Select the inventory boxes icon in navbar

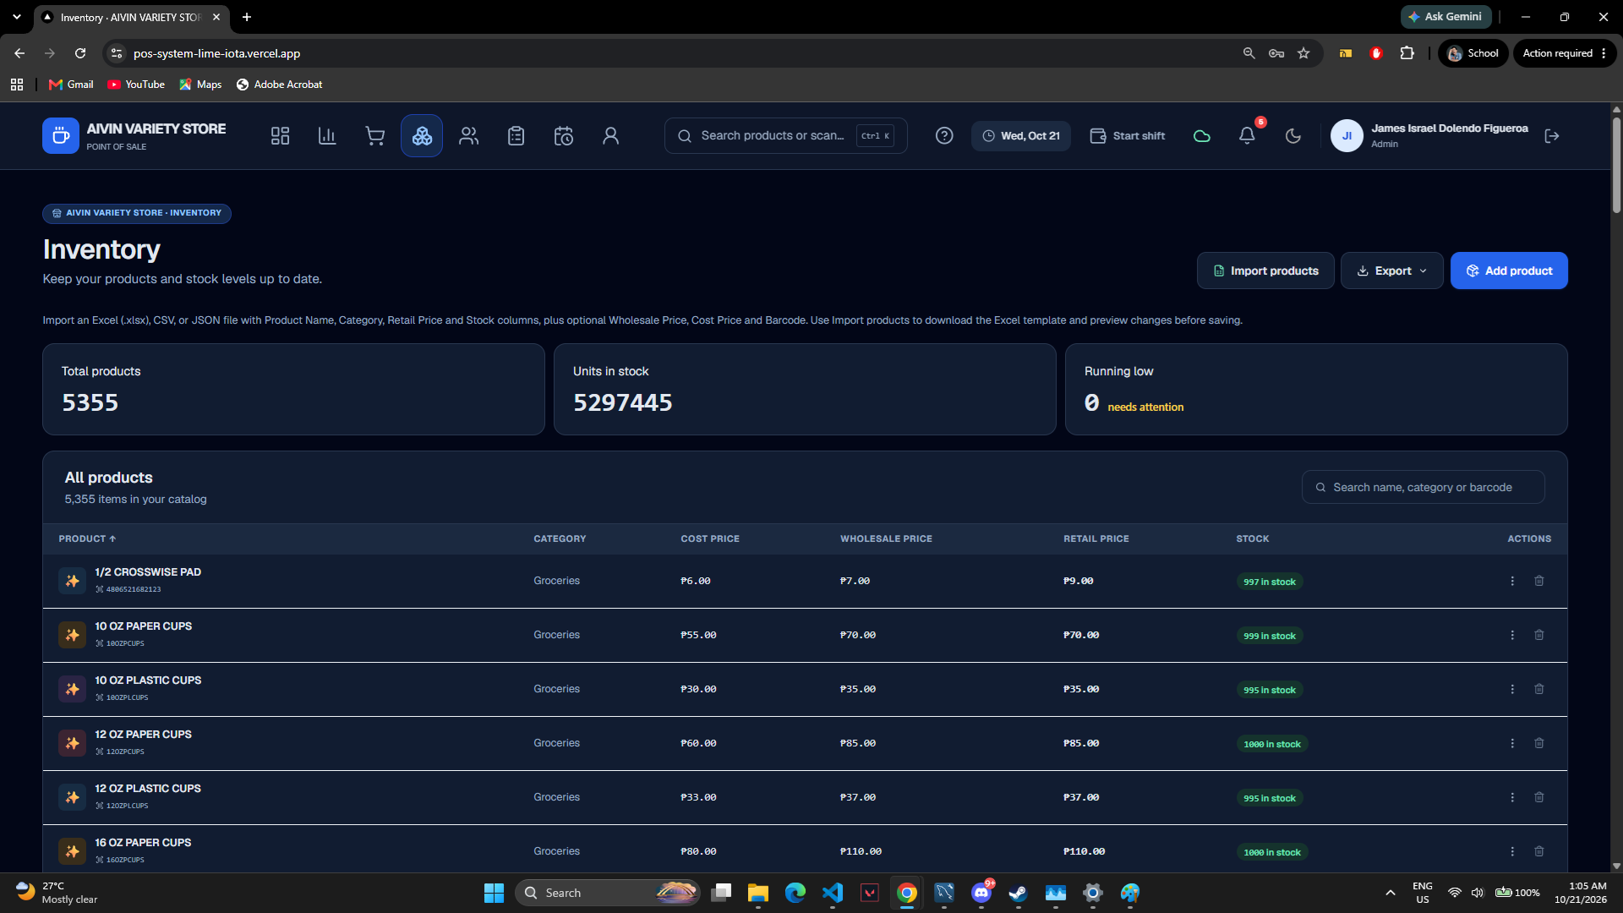(x=422, y=136)
